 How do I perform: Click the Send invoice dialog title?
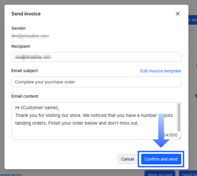[26, 14]
